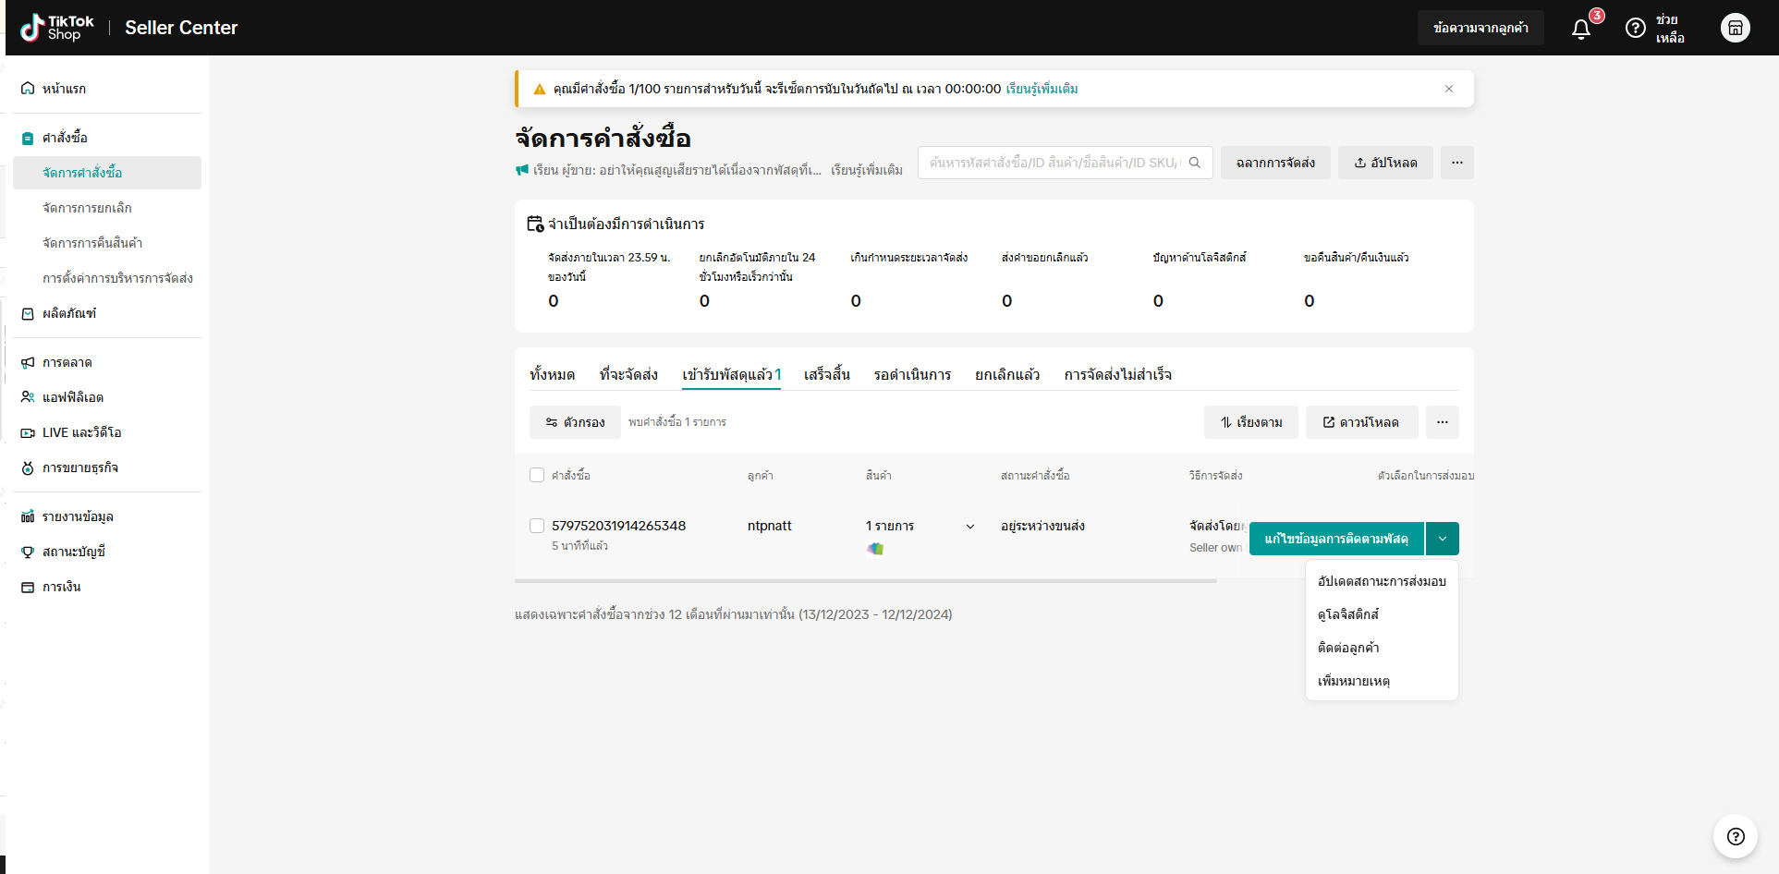The width and height of the screenshot is (1779, 874).
Task: Click the help question mark icon in header
Action: [x=1635, y=29]
